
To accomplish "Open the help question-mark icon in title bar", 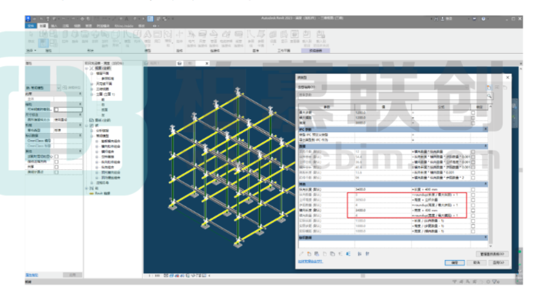I will click(x=483, y=18).
